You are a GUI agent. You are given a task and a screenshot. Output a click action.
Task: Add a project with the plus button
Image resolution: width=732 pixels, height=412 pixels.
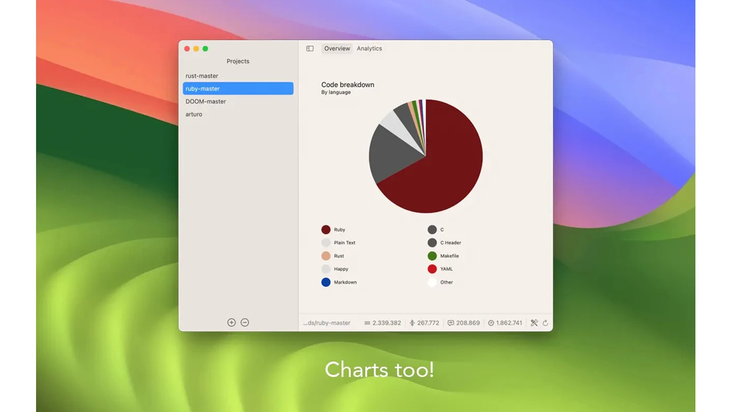click(232, 323)
